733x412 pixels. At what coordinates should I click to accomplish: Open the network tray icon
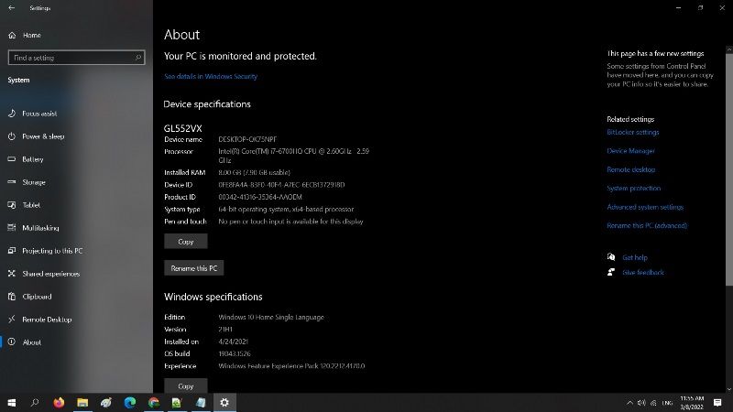click(653, 403)
